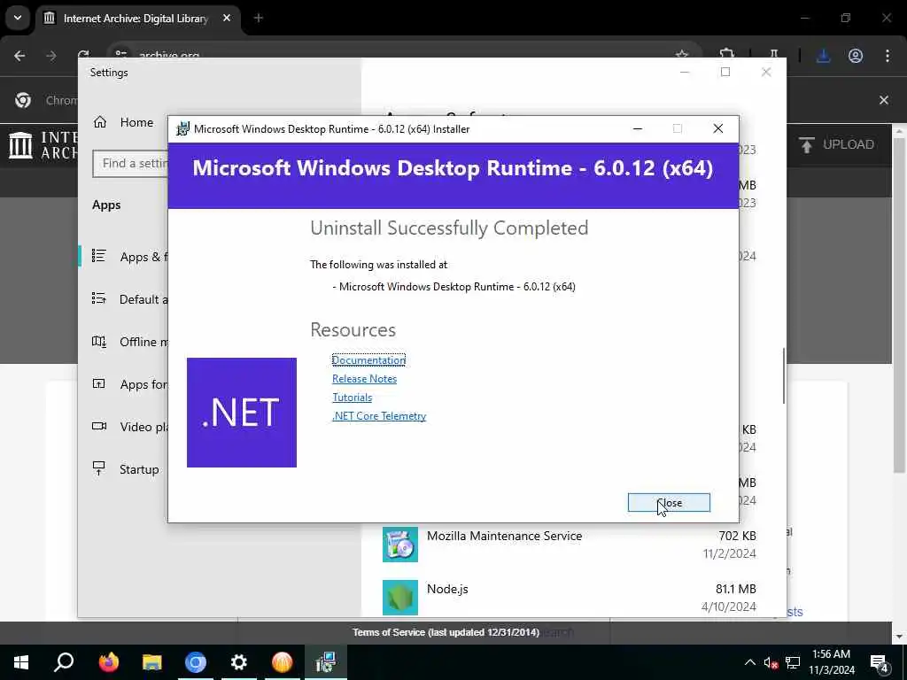Open the notification center icon
This screenshot has height=680, width=907.
click(x=880, y=663)
